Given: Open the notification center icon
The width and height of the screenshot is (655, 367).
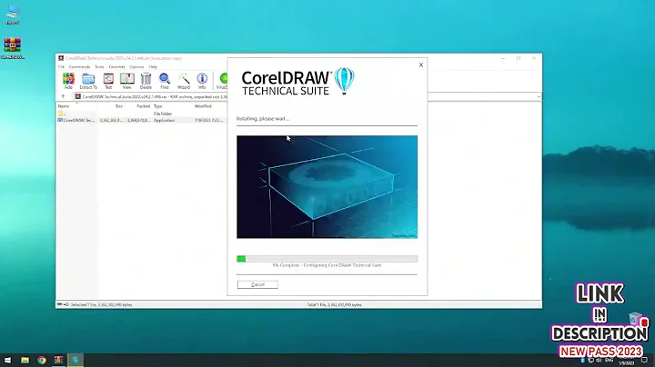Looking at the screenshot, I should [x=645, y=361].
